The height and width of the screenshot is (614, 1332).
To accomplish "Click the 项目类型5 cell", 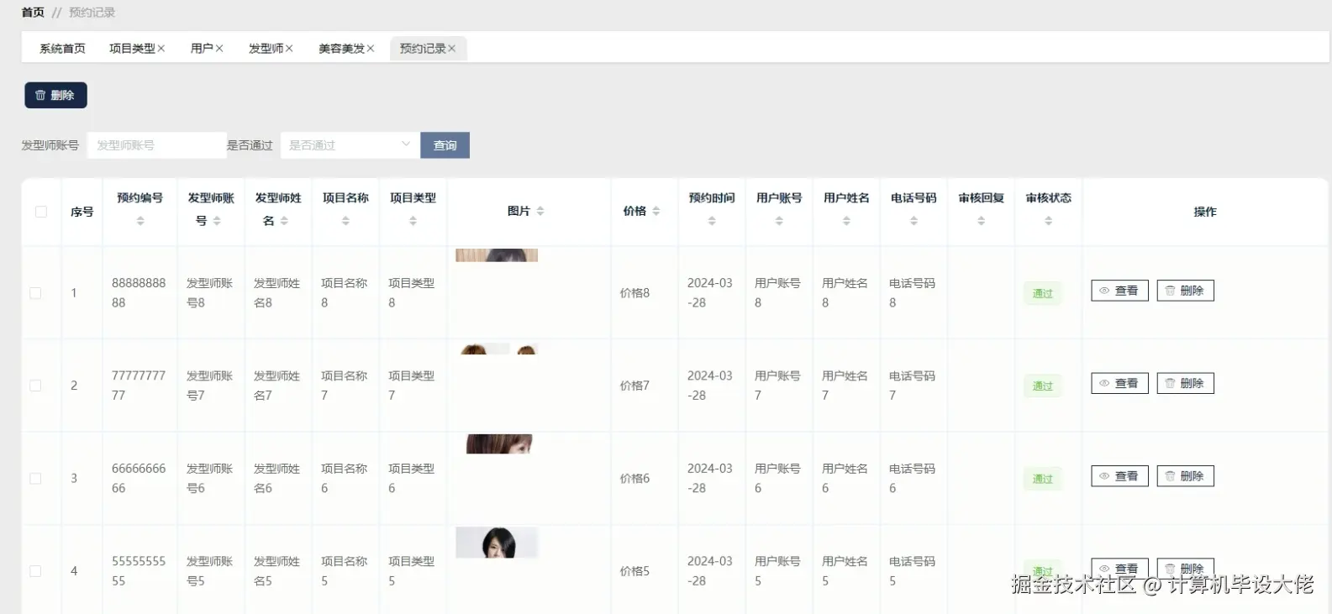I will [411, 571].
